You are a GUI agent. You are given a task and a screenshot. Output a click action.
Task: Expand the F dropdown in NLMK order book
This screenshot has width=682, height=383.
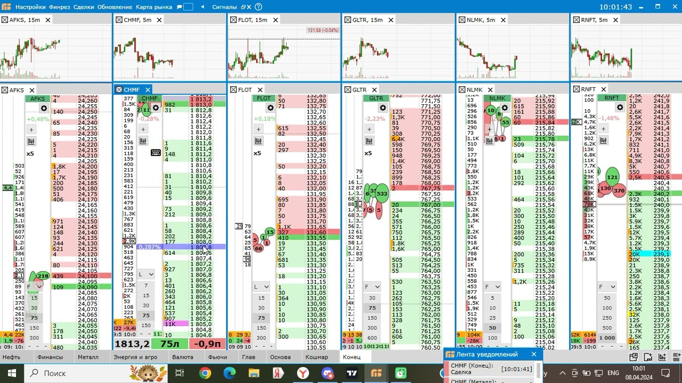tap(492, 287)
